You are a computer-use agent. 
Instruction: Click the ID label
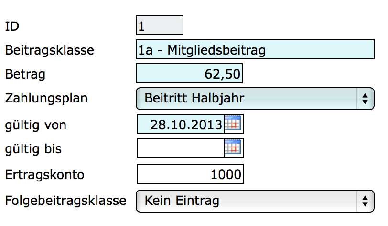tap(12, 27)
